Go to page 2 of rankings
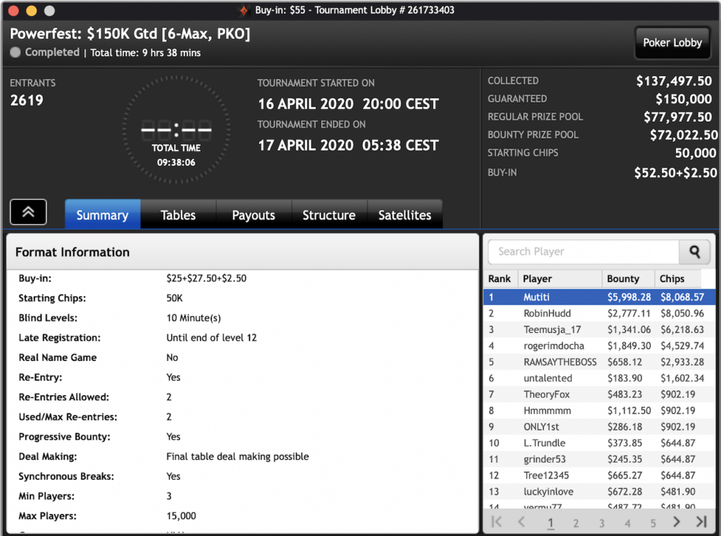Screen dimensions: 721x536 click(x=576, y=523)
